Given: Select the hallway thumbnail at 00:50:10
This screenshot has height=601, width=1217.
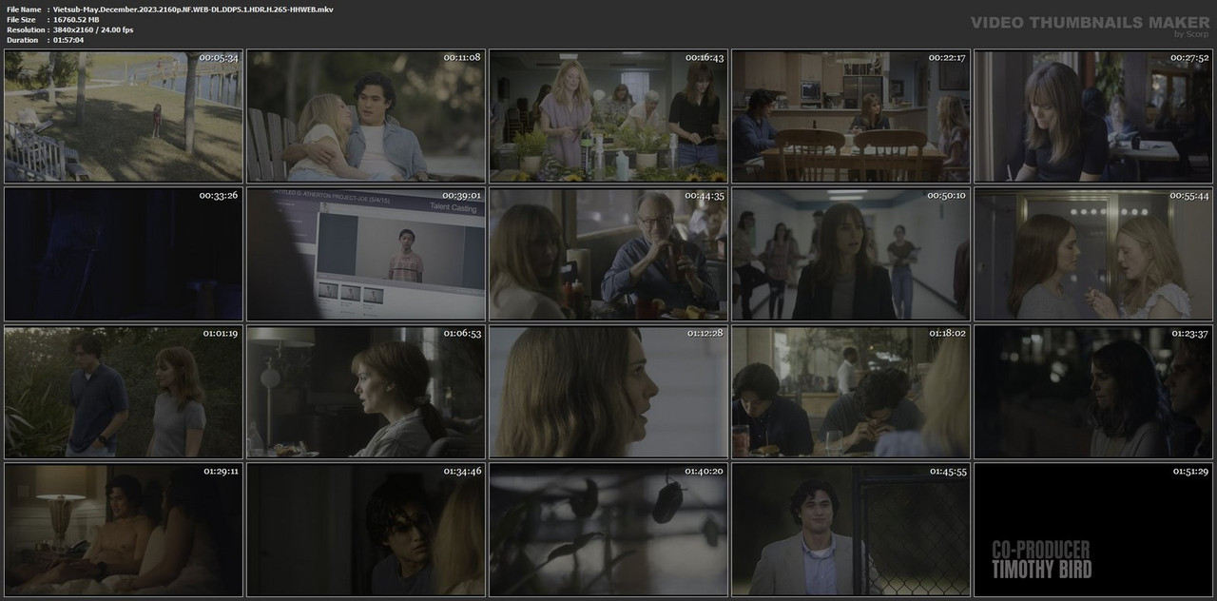Looking at the screenshot, I should [x=851, y=254].
